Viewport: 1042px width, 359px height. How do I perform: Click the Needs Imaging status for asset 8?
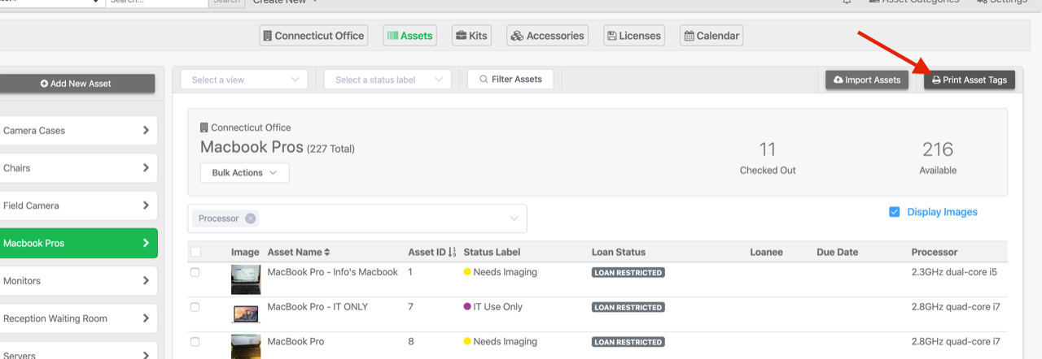(500, 342)
